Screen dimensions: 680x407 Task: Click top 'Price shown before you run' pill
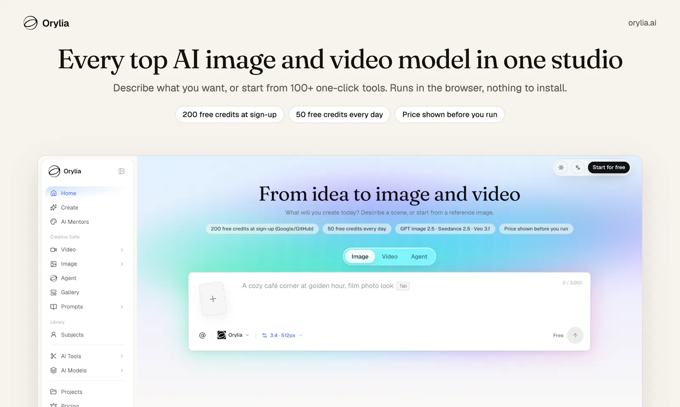[x=450, y=114]
